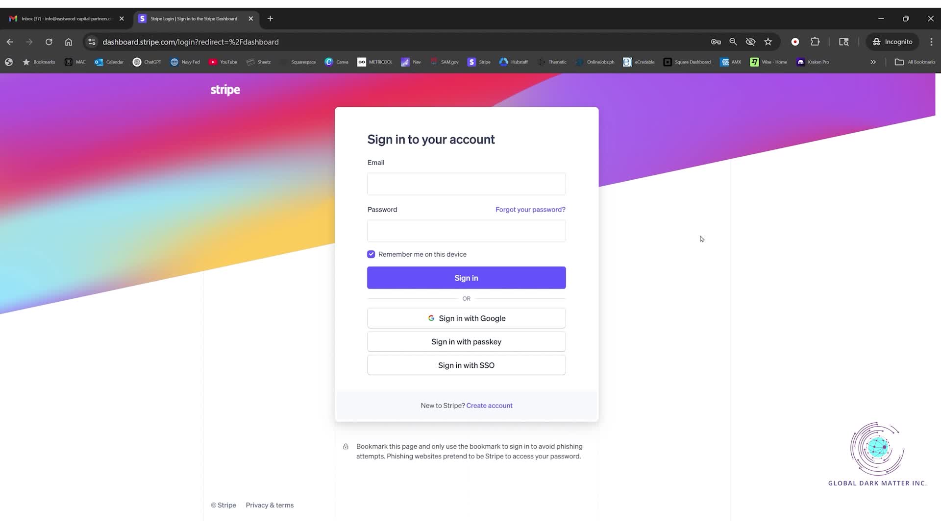The height and width of the screenshot is (529, 941).
Task: Open the YouTube bookmark
Action: pyautogui.click(x=223, y=62)
